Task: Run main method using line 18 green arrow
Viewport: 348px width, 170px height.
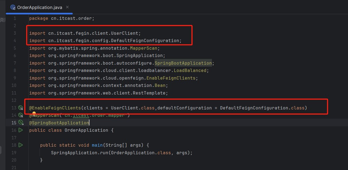Action: point(21,145)
